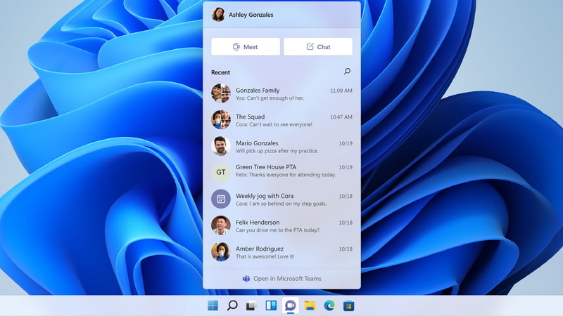The image size is (563, 316).
Task: Click The Squad group avatar
Action: pyautogui.click(x=221, y=119)
